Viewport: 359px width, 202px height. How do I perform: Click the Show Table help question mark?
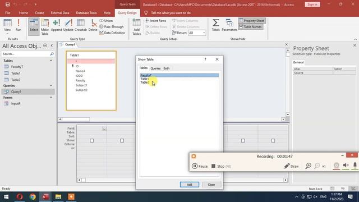(205, 59)
